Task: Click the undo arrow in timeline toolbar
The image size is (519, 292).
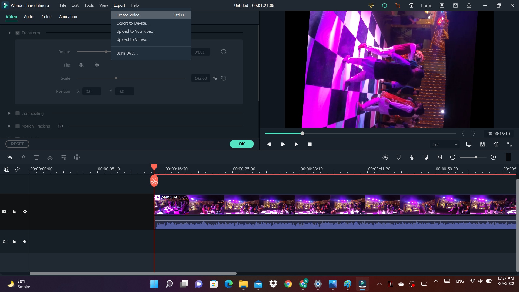Action: click(10, 157)
